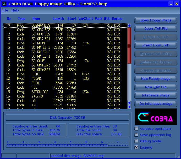Tick the Save operation log checkbox
Image resolution: width=181 pixels, height=159 pixels.
pos(136,135)
